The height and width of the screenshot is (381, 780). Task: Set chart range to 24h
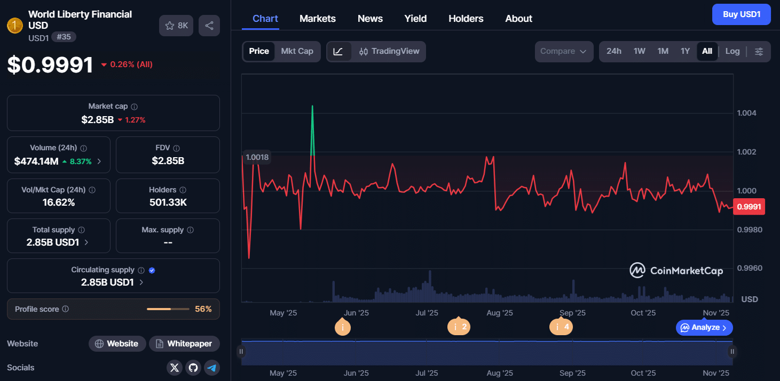click(x=614, y=52)
